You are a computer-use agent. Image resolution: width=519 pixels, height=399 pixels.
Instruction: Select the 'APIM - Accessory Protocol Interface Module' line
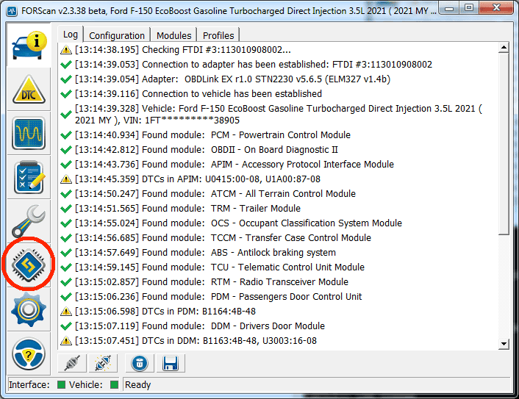pyautogui.click(x=278, y=164)
